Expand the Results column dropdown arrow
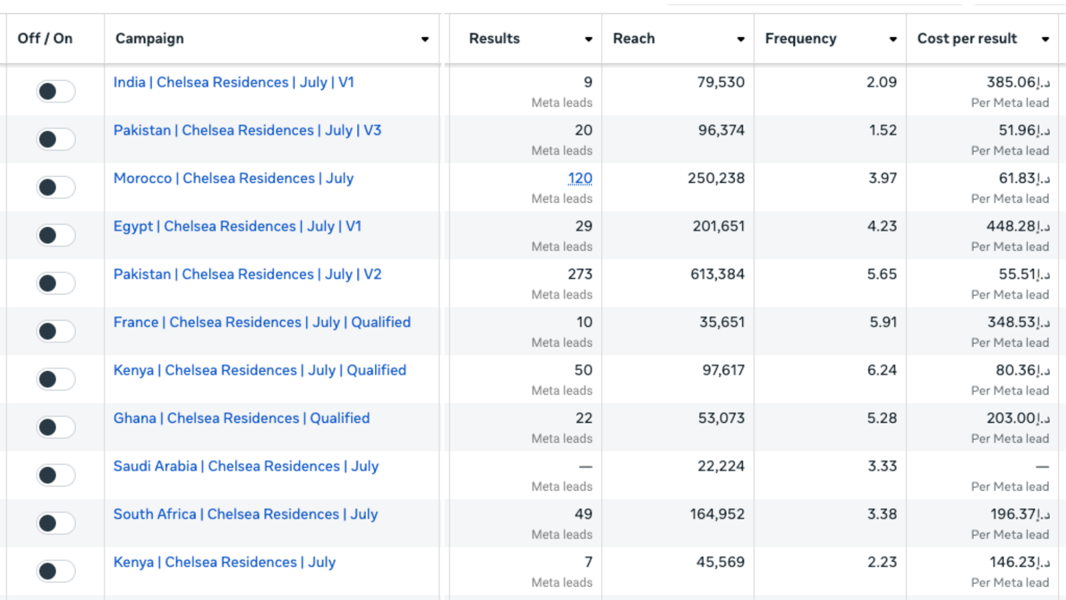1066x600 pixels. (588, 39)
